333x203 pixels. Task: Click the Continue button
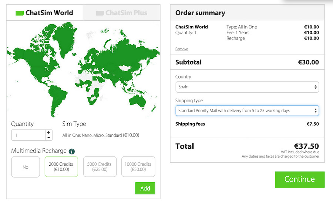point(299,179)
